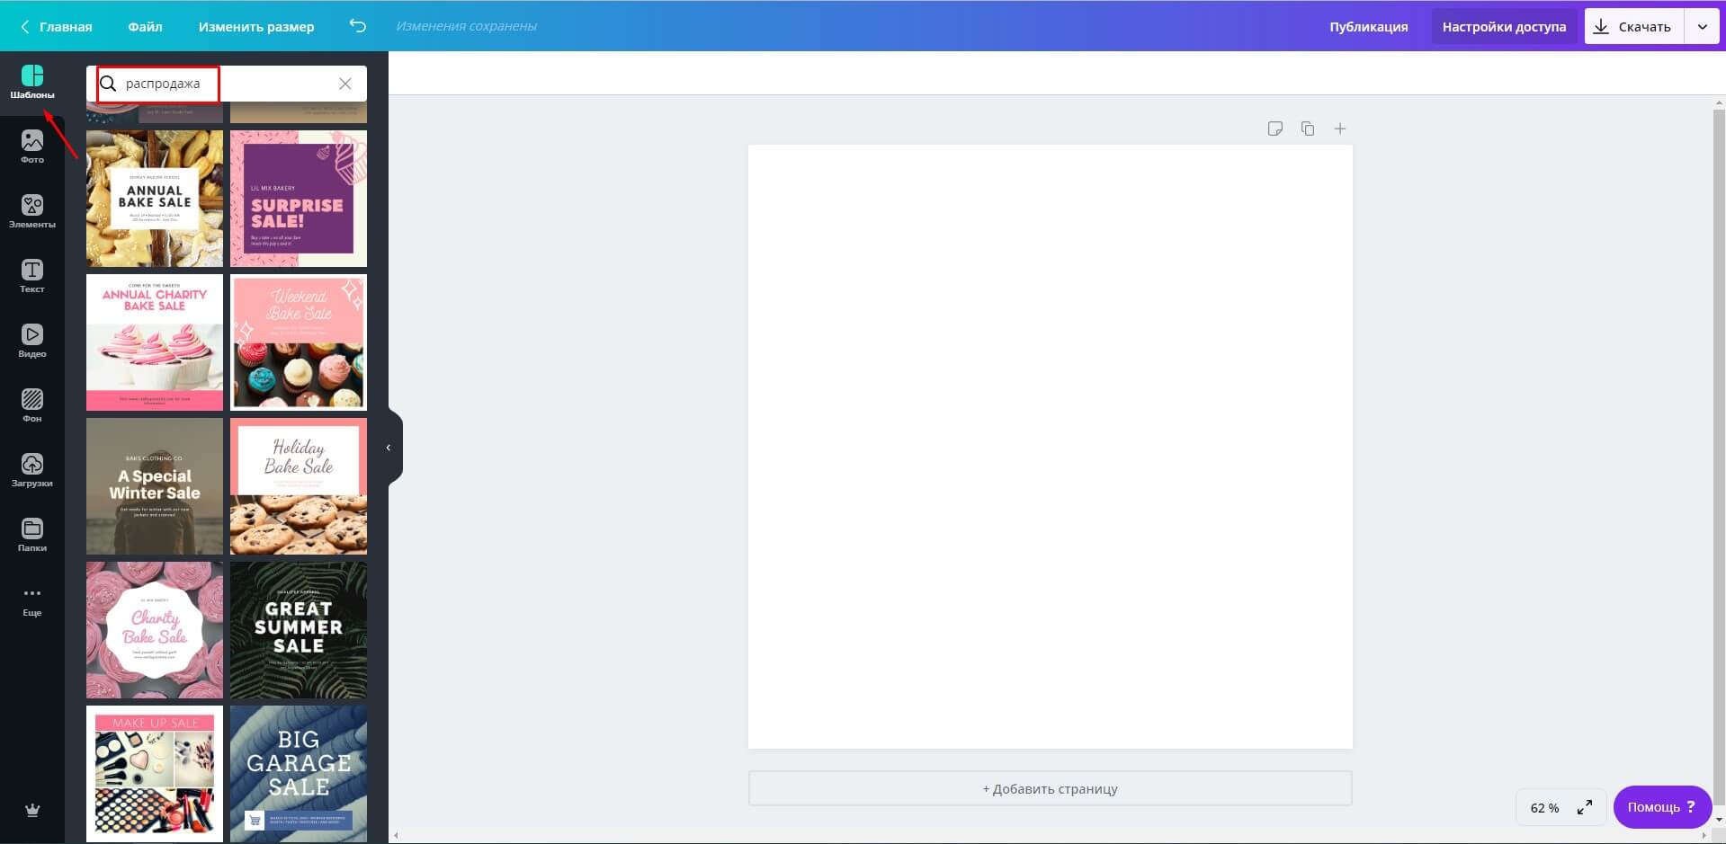Click Настройки доступа button
Viewport: 1726px width, 844px height.
(x=1504, y=27)
